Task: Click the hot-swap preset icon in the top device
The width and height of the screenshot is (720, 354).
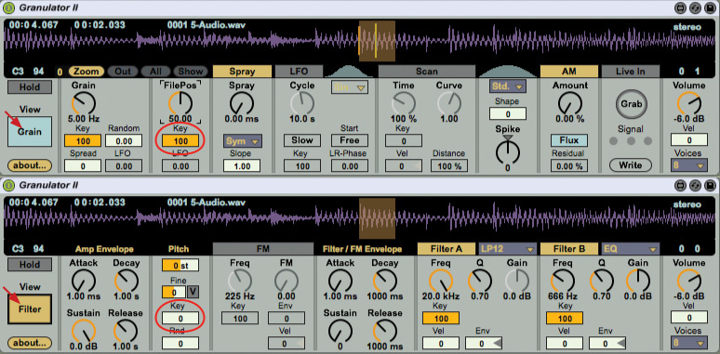Action: [x=695, y=7]
